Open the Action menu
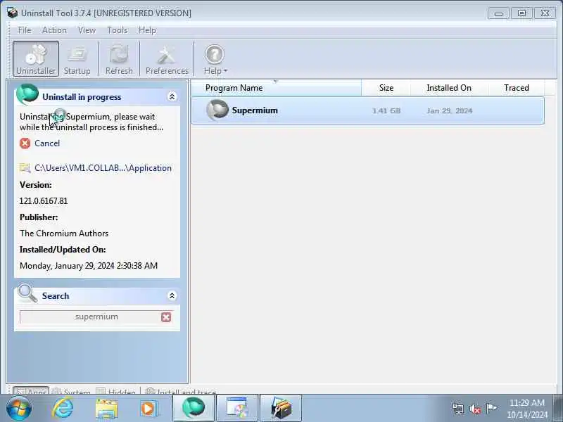 pyautogui.click(x=55, y=30)
